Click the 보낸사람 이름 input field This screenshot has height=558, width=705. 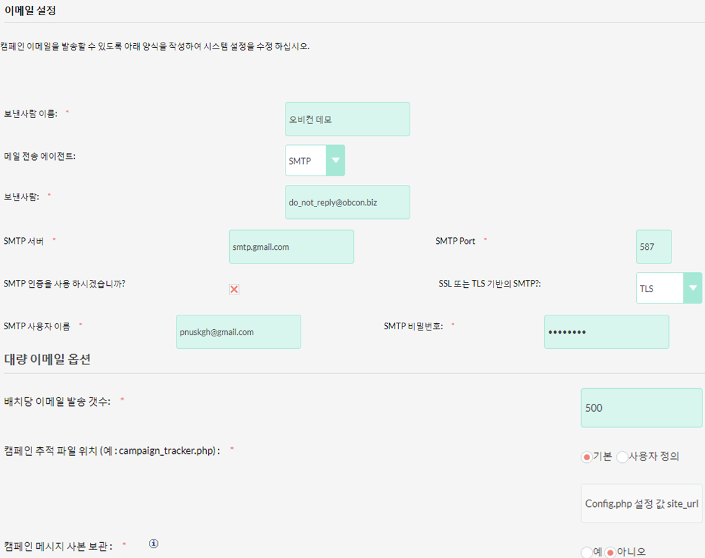[347, 119]
